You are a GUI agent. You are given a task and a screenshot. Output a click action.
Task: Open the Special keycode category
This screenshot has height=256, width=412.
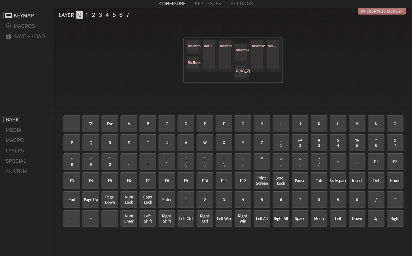pos(16,161)
